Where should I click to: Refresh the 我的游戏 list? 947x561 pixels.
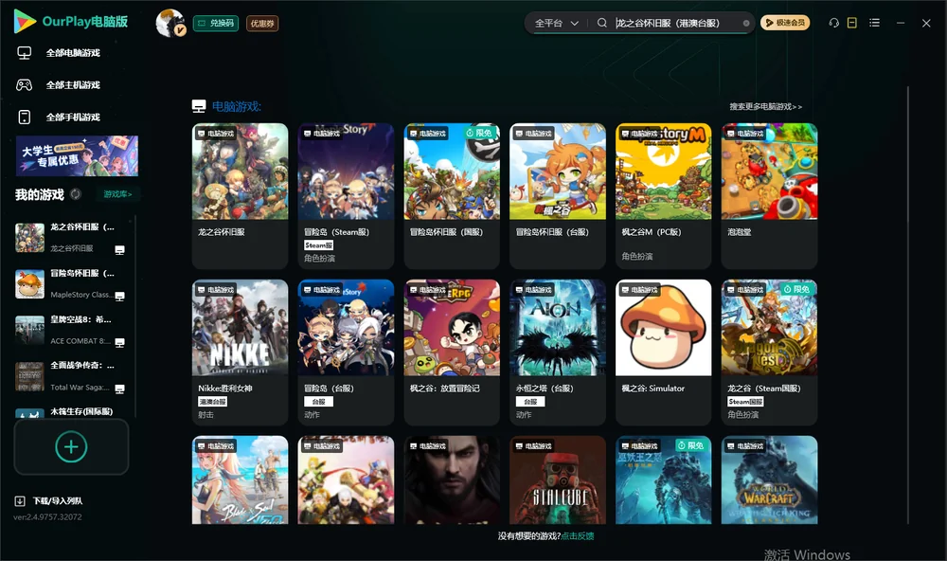[x=76, y=194]
